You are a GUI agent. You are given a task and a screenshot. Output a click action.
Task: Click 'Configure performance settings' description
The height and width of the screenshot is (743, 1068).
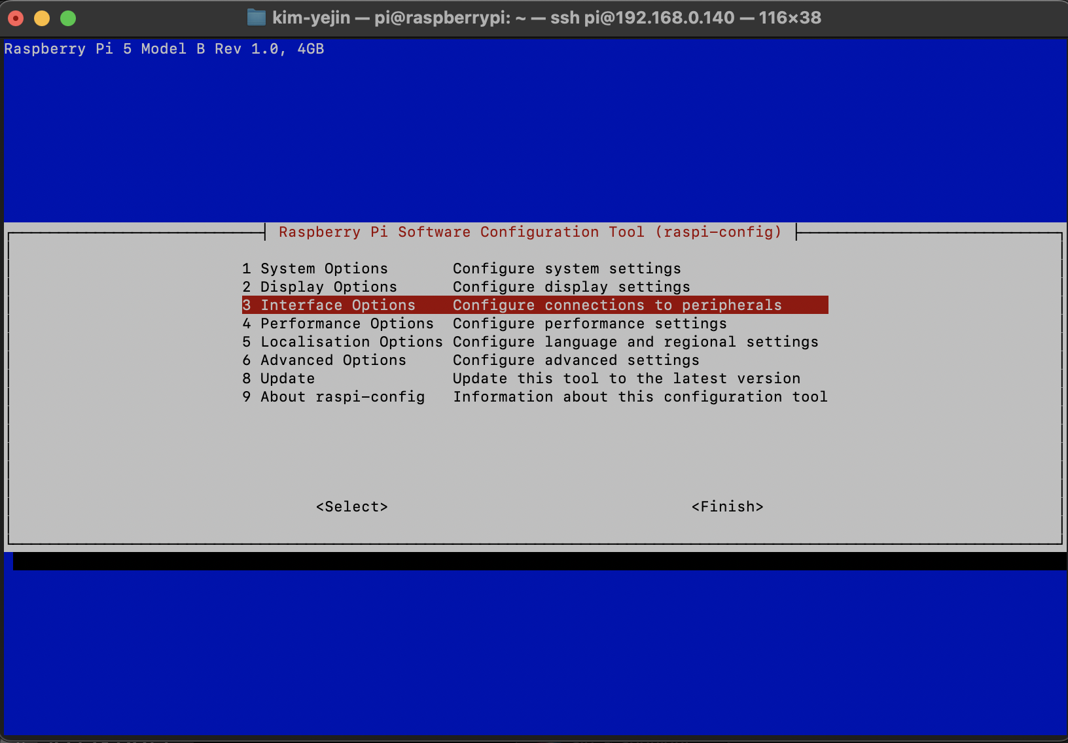[x=590, y=324]
